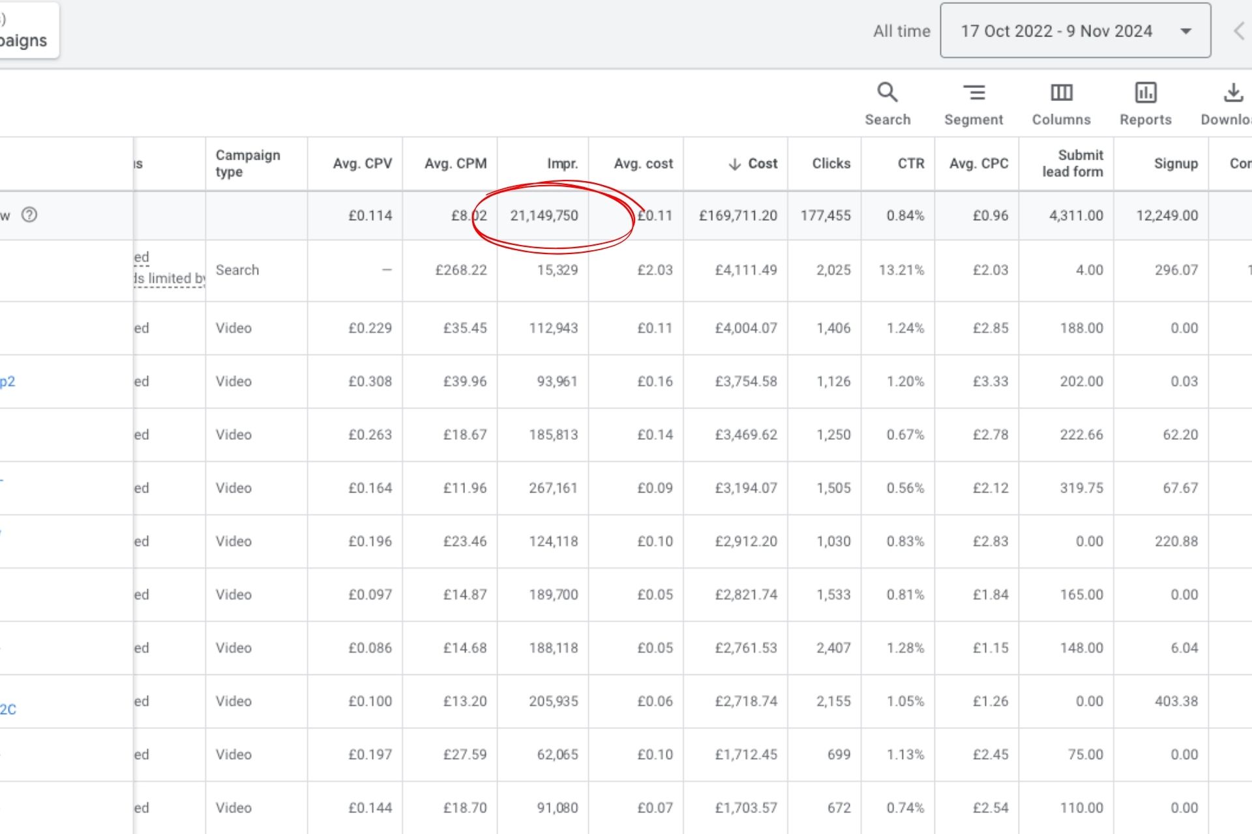1252x834 pixels.
Task: Click date dropdown triangle arrow
Action: coord(1186,31)
